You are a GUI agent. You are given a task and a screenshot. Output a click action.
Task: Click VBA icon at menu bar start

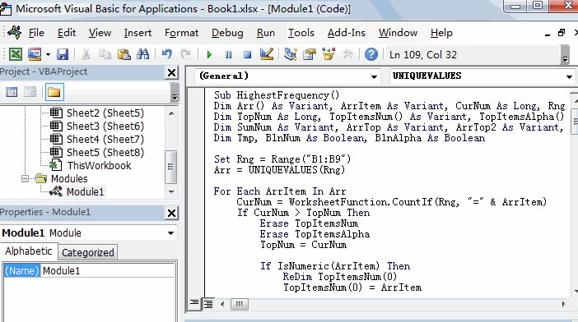point(15,32)
